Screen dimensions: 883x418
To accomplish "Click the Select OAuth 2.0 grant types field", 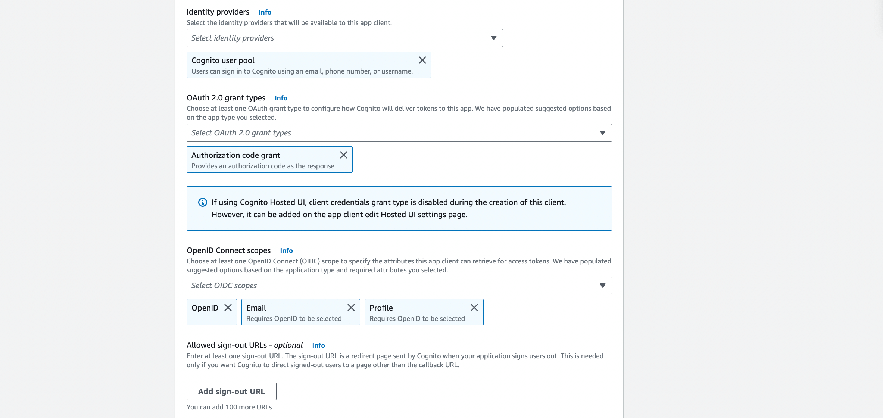I will 399,133.
